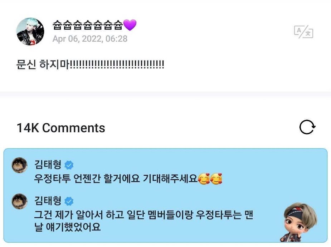The height and width of the screenshot is (247, 331).
Task: Open second 김태형 comment's dog avatar
Action: (20, 201)
